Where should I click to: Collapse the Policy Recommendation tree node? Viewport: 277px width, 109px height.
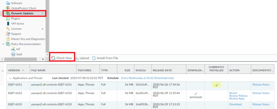[x=3, y=44]
